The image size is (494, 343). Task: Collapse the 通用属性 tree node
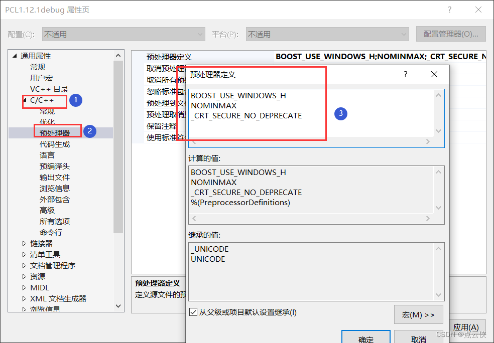(15, 56)
